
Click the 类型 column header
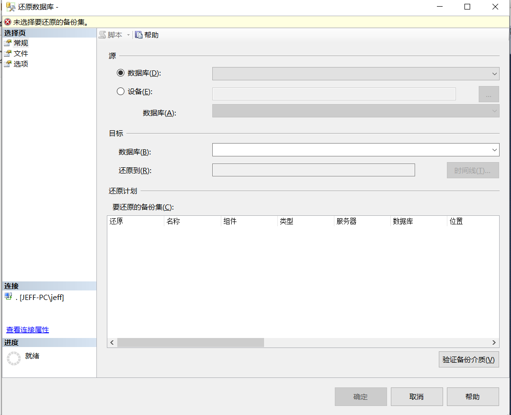tap(306, 221)
